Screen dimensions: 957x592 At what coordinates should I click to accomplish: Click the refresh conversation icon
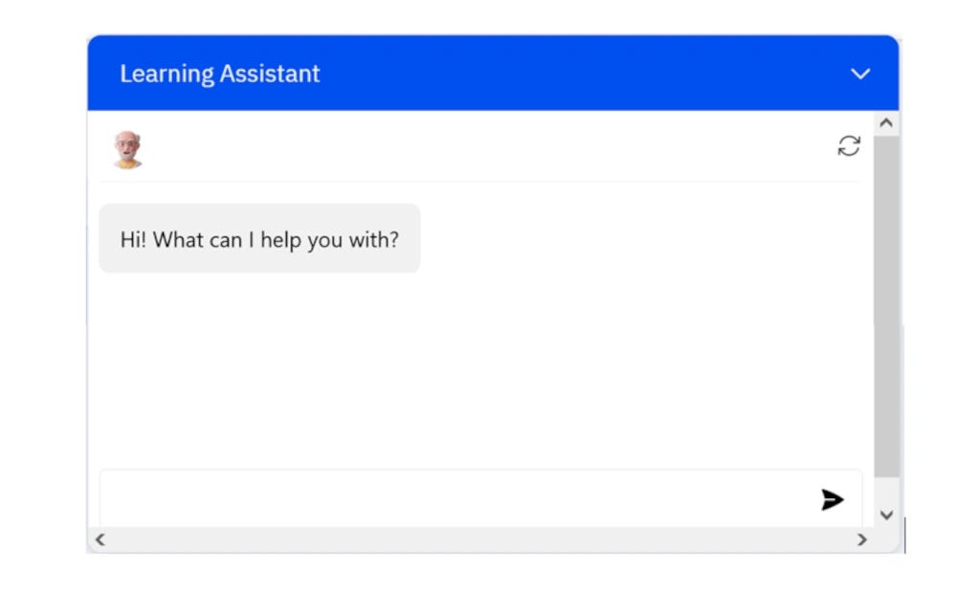point(849,146)
